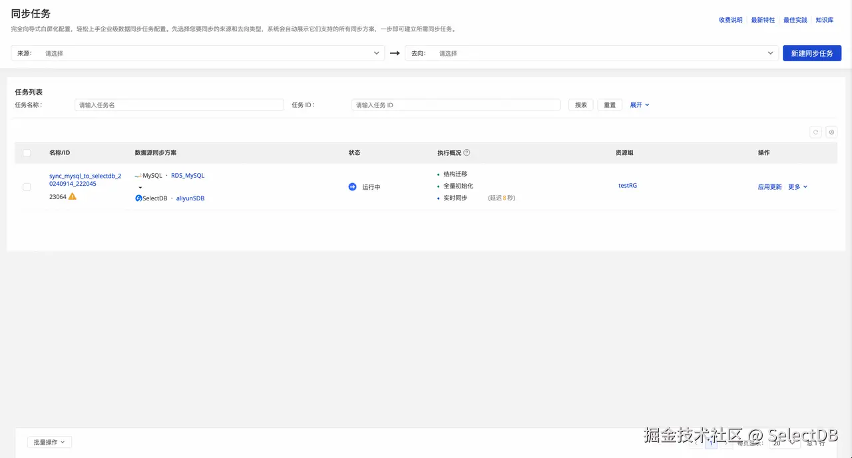
Task: Click the 实时同步 step text
Action: (x=455, y=198)
